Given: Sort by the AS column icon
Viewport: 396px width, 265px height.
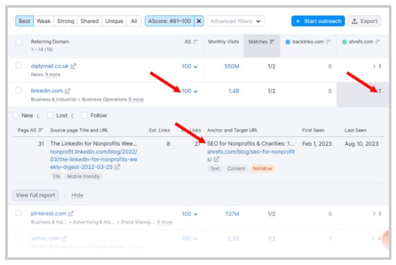Looking at the screenshot, I should tap(195, 42).
